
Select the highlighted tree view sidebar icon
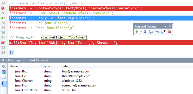coord(4,84)
